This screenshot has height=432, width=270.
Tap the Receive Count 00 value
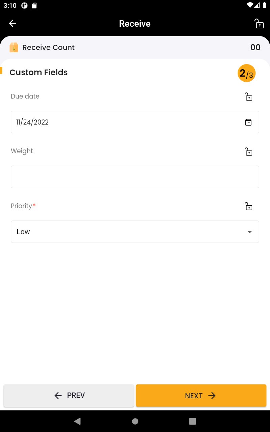pyautogui.click(x=255, y=48)
